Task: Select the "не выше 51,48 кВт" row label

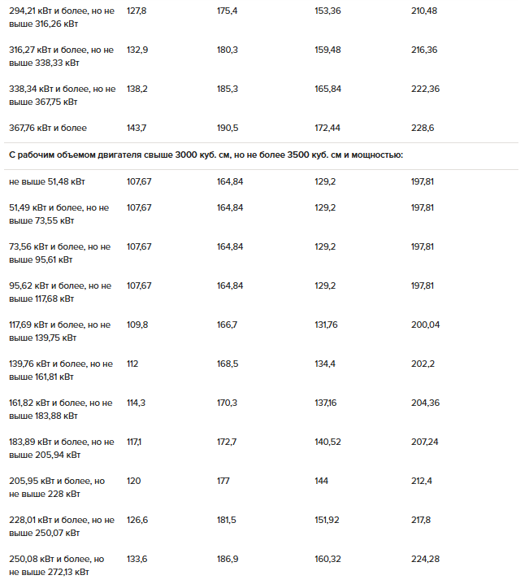Action: click(x=47, y=181)
